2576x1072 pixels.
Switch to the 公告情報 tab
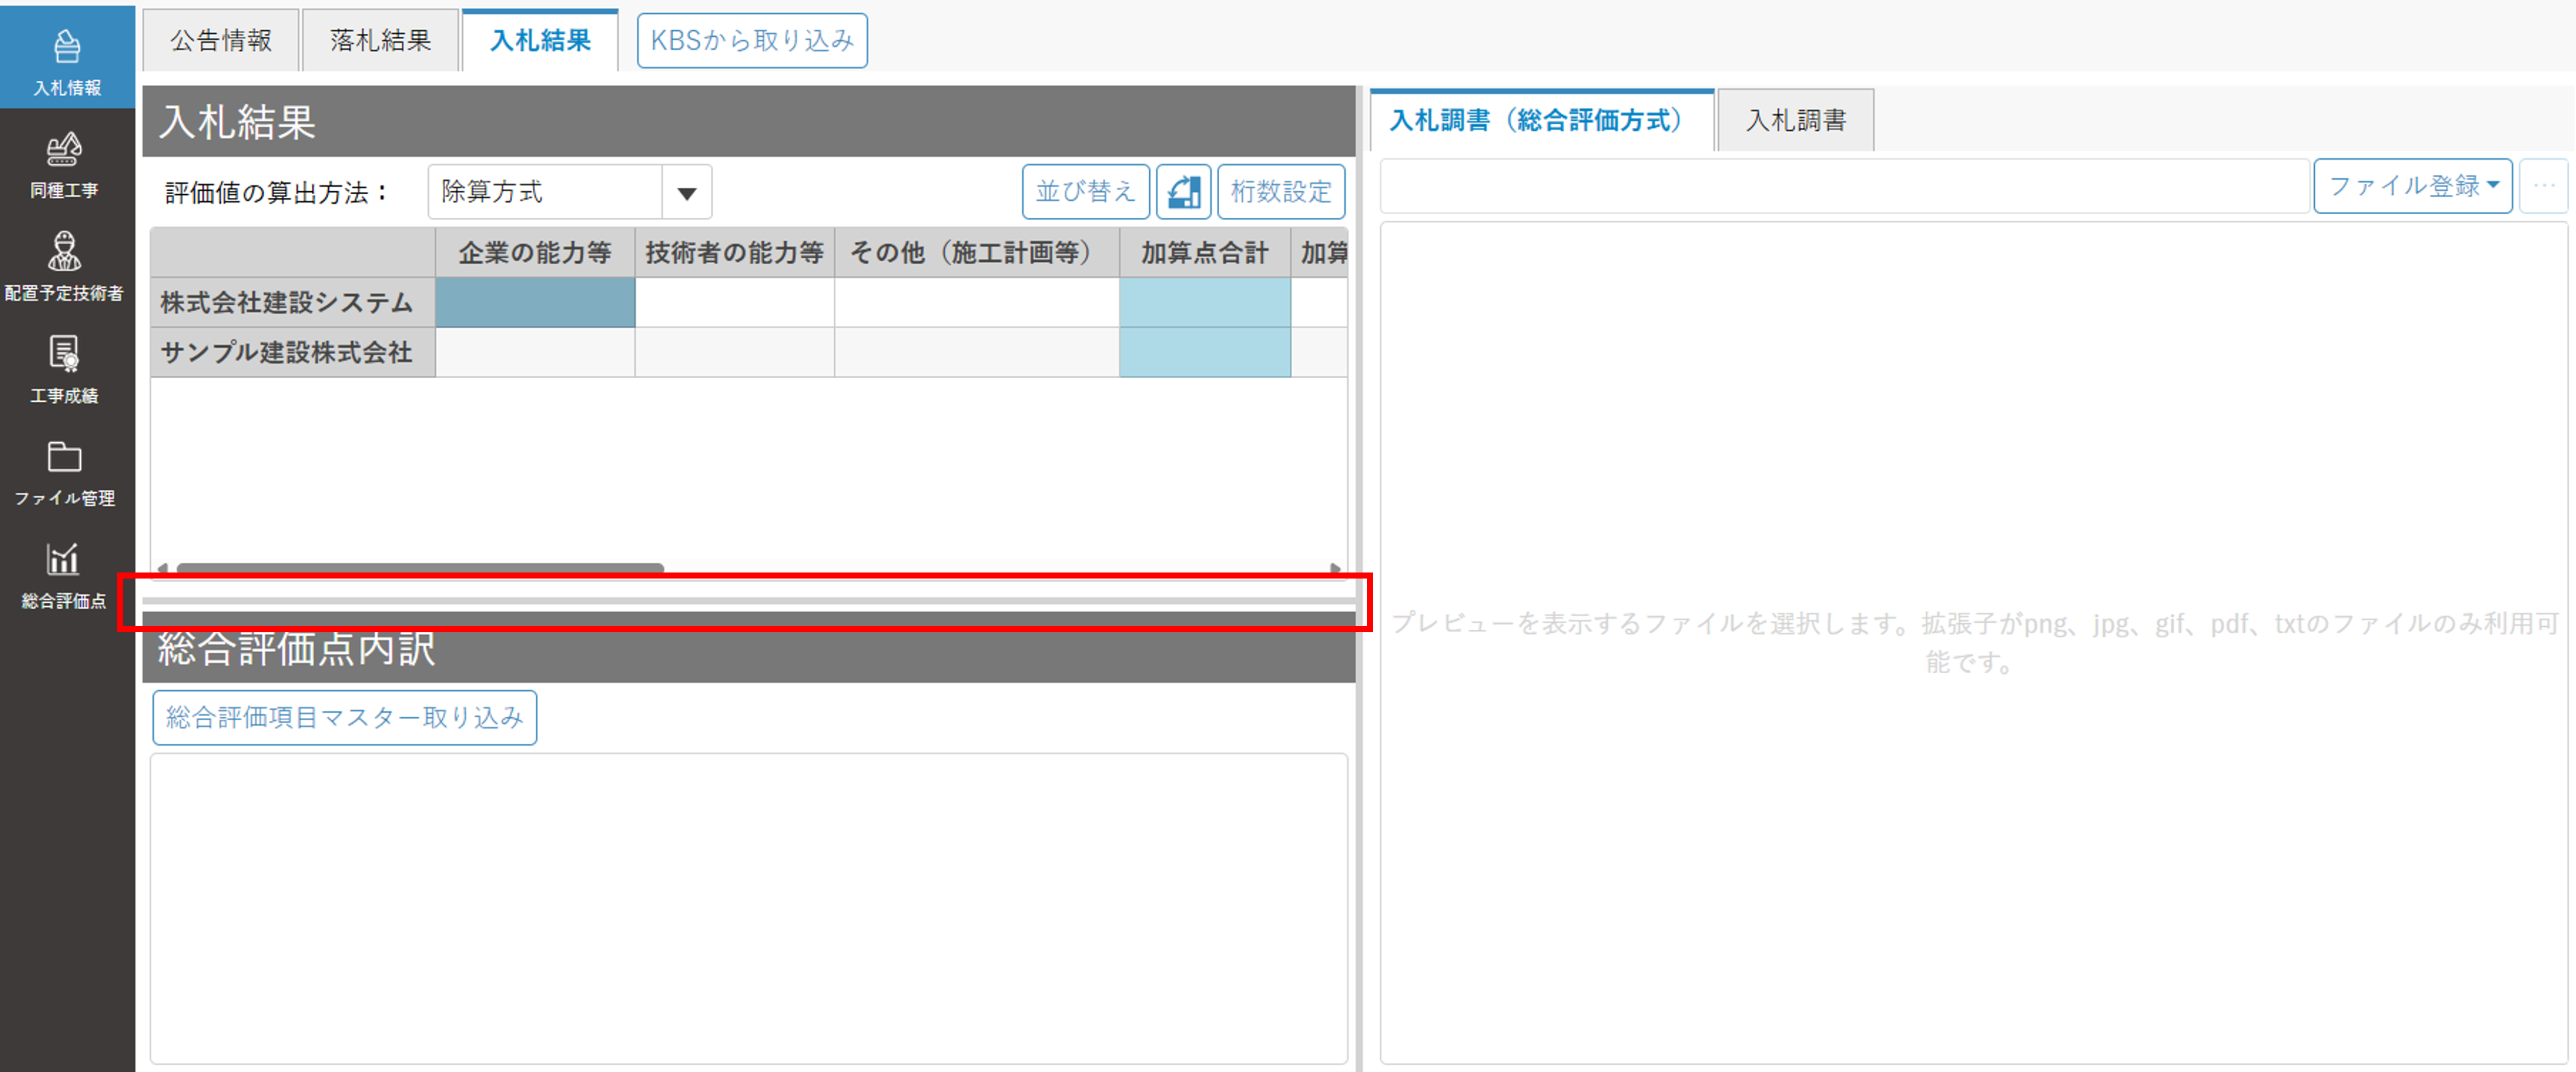pos(221,41)
